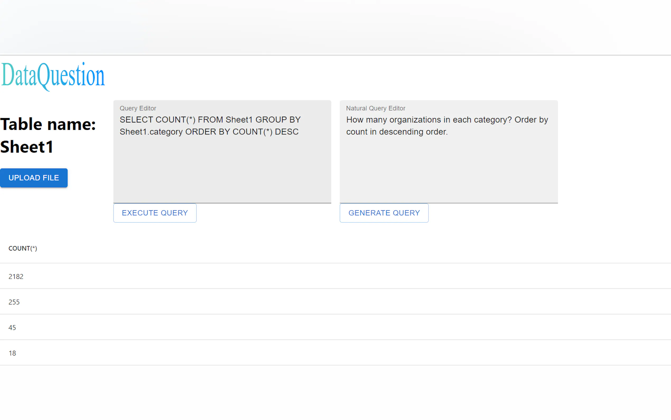Click the question text about organizations per category
This screenshot has height=420, width=671.
[447, 120]
